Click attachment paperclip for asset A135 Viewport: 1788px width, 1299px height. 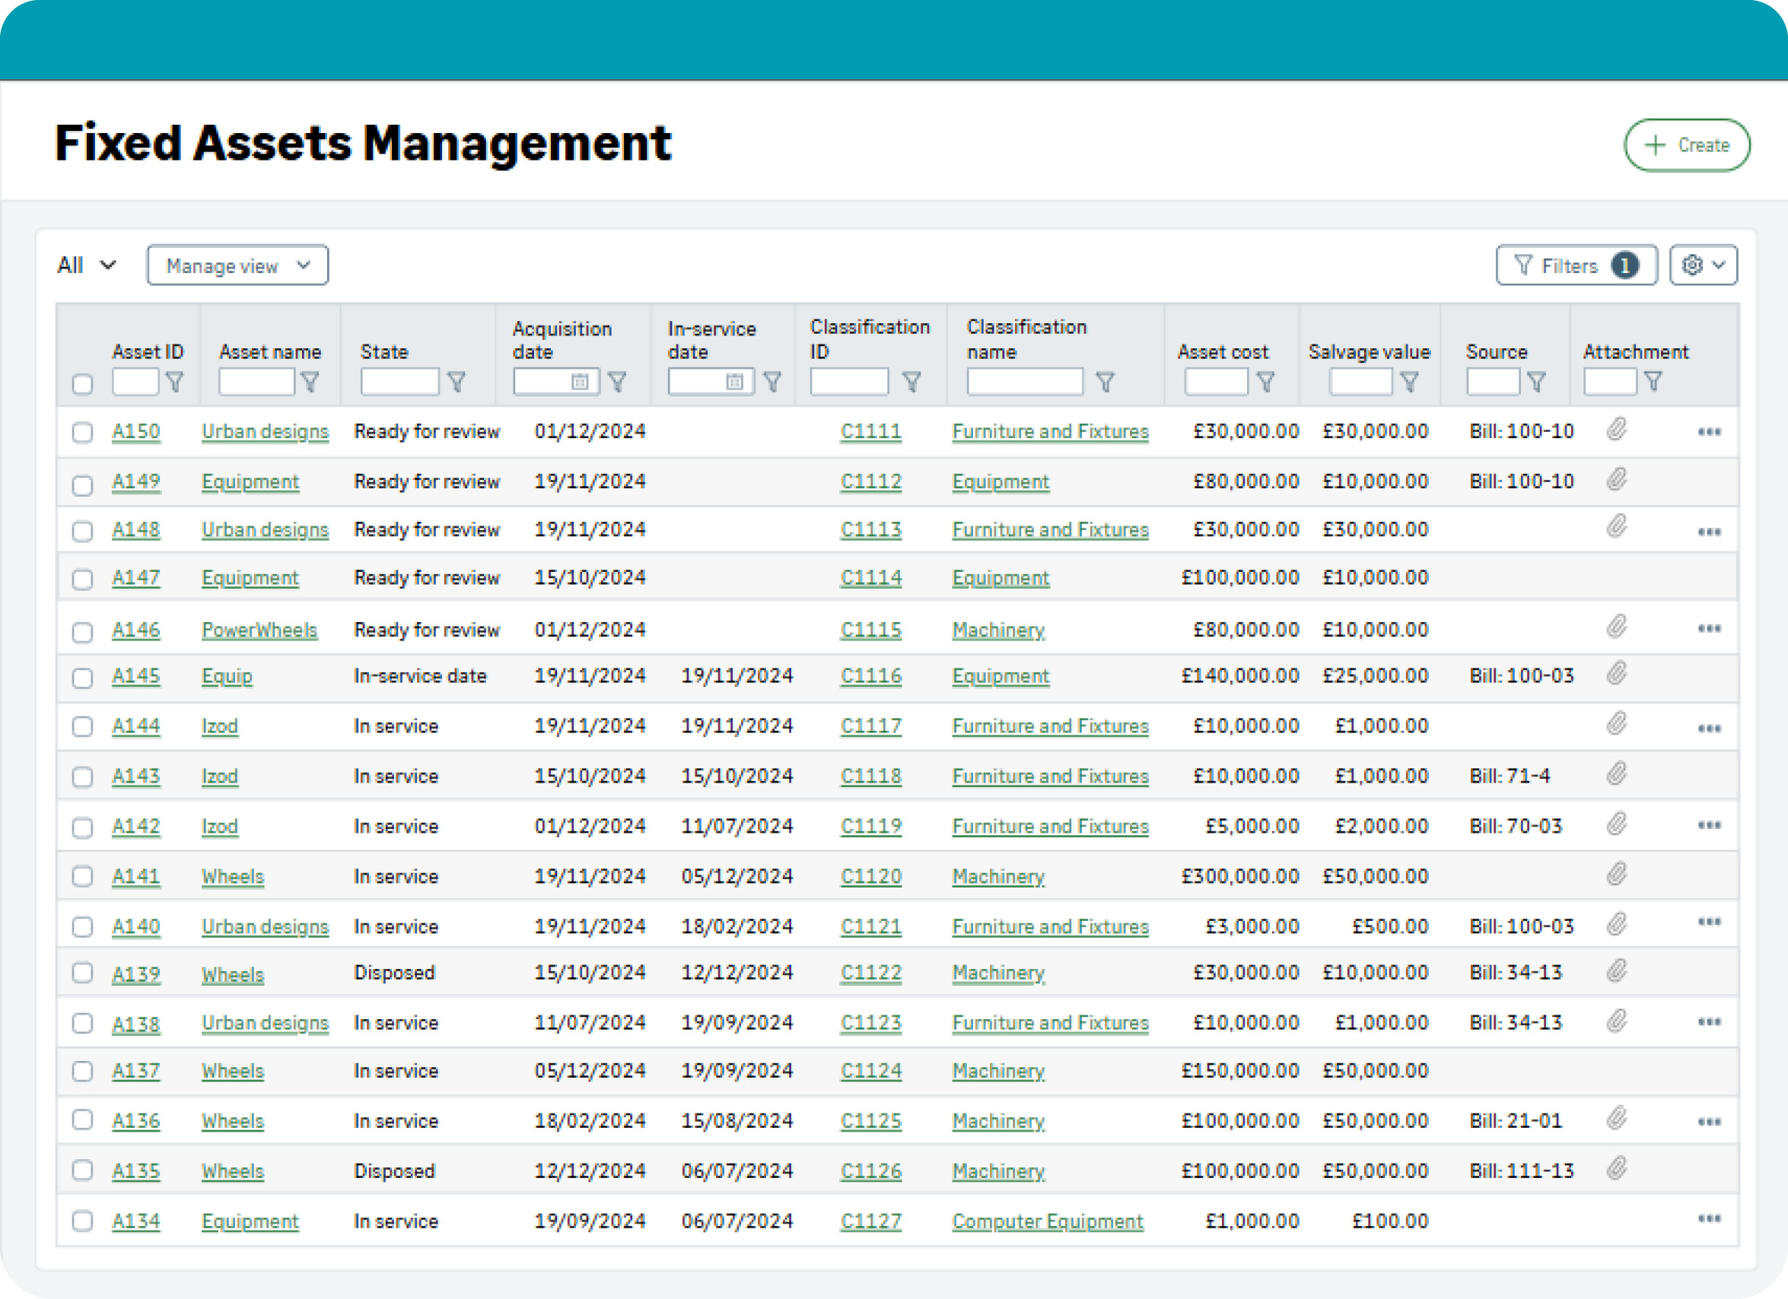[x=1616, y=1168]
